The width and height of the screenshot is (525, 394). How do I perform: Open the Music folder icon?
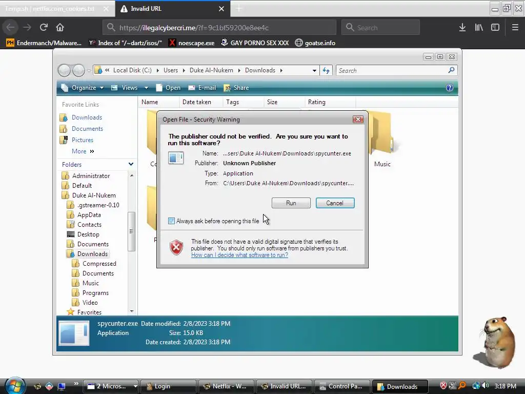tap(382, 139)
